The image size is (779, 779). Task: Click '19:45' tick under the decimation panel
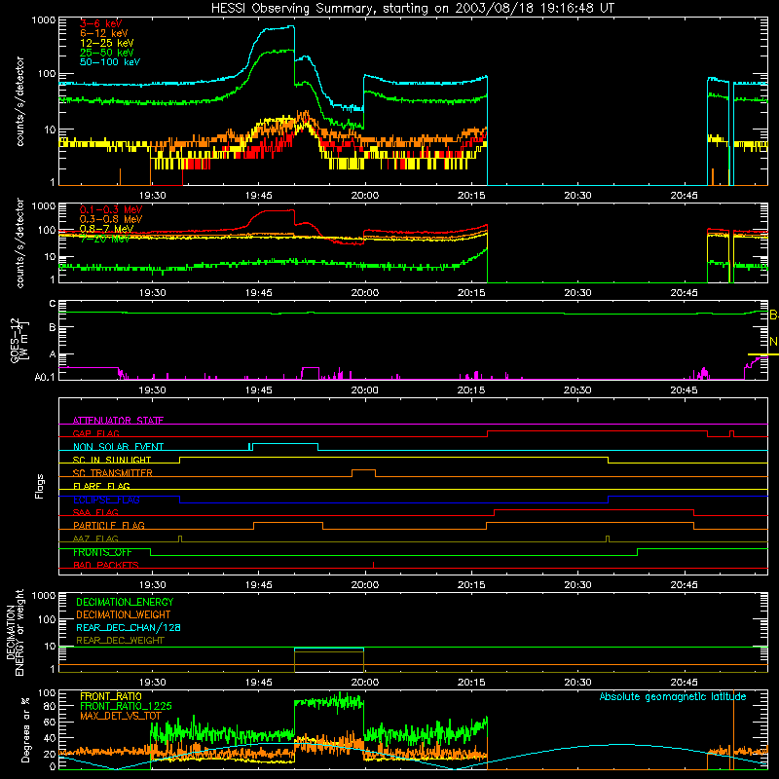tap(258, 683)
